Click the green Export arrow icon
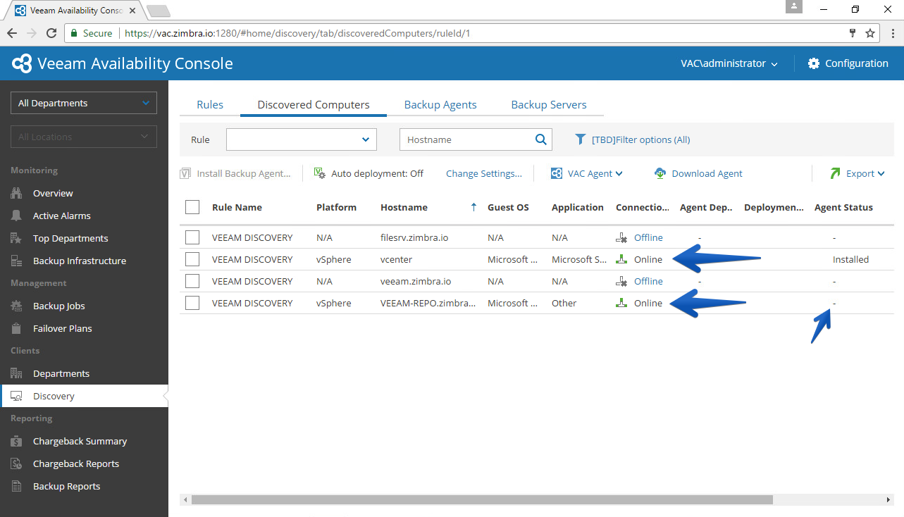The height and width of the screenshot is (517, 904). pyautogui.click(x=835, y=173)
